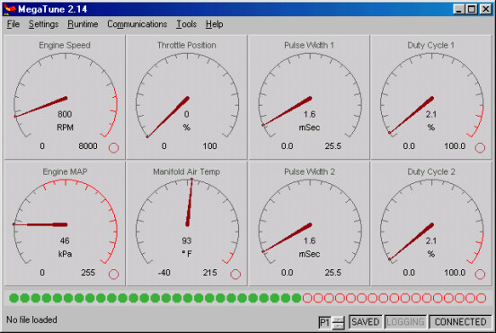Click the -40 minimum label on Air Temp gauge
The image size is (496, 333).
[164, 272]
